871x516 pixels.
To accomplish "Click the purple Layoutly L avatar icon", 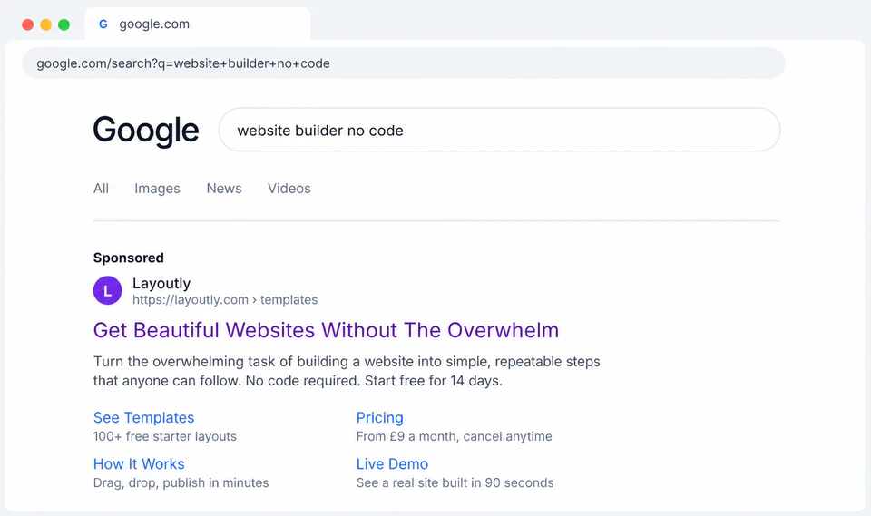I will [x=107, y=290].
